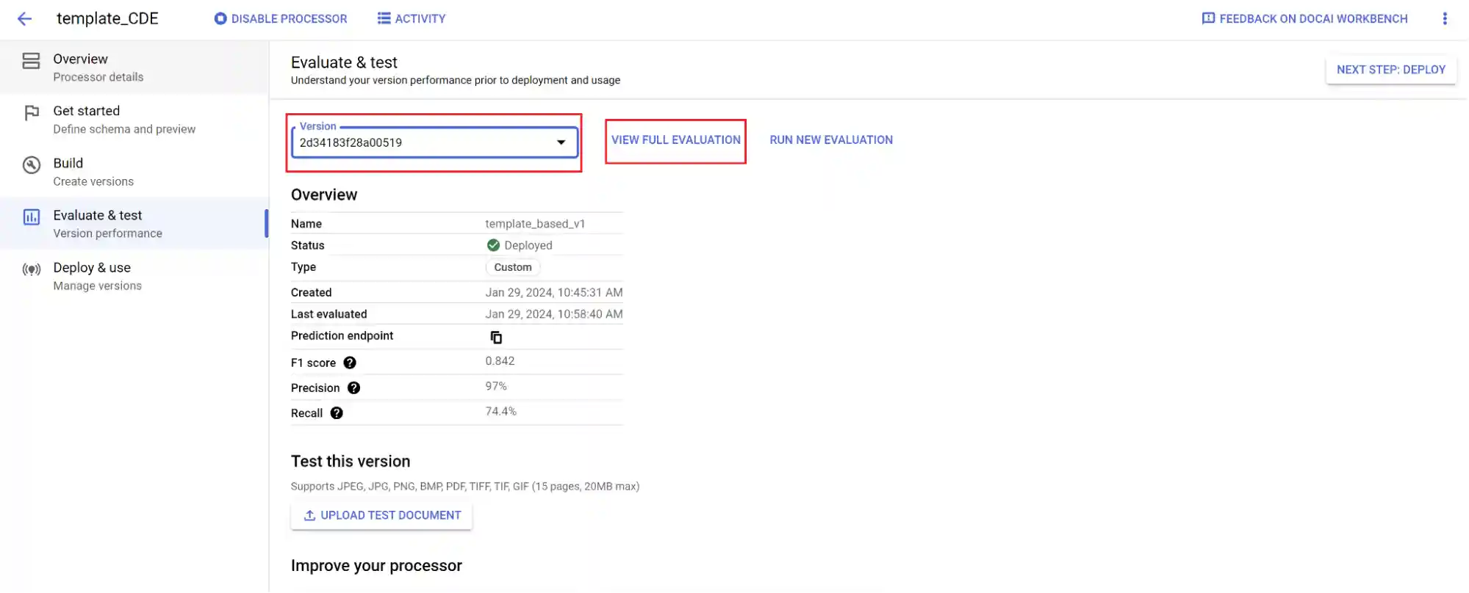Click the Recall help icon
Viewport: 1469px width, 593px height.
tap(337, 413)
